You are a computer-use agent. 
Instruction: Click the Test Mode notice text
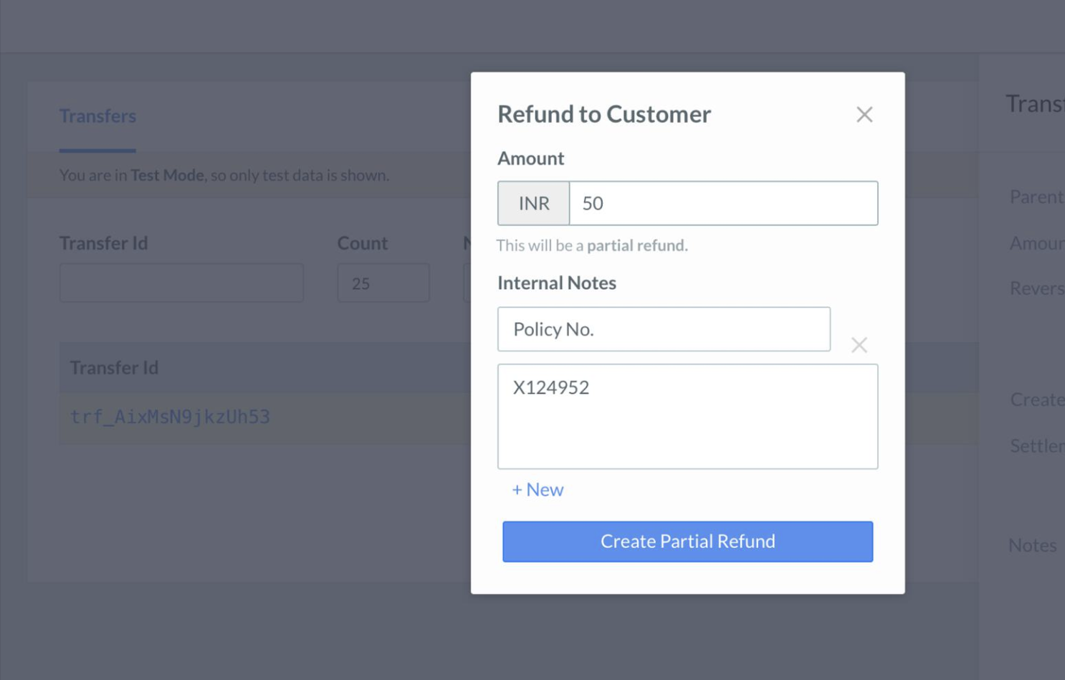224,175
